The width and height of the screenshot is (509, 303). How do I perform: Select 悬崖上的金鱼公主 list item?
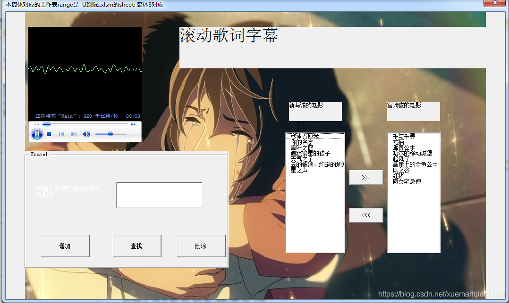(414, 164)
